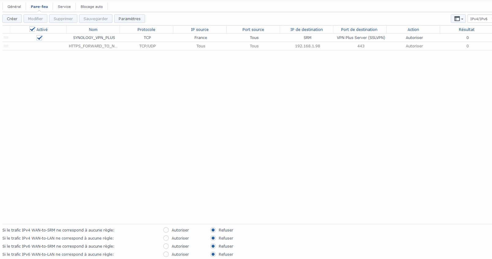Screen dimensions: 492x259
Task: Open the Paramètres button
Action: [x=130, y=19]
